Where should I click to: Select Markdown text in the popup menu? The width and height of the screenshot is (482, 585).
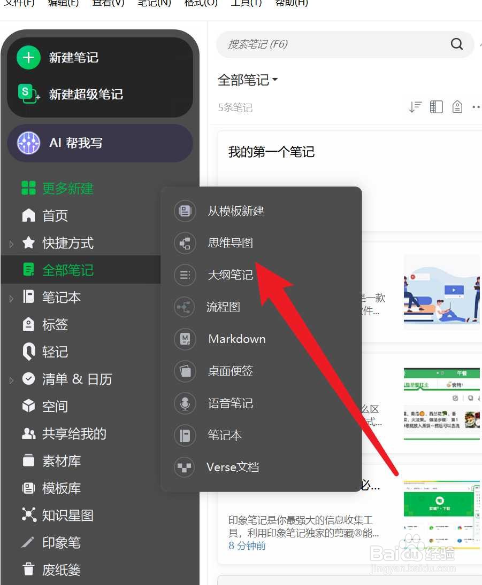(x=237, y=339)
